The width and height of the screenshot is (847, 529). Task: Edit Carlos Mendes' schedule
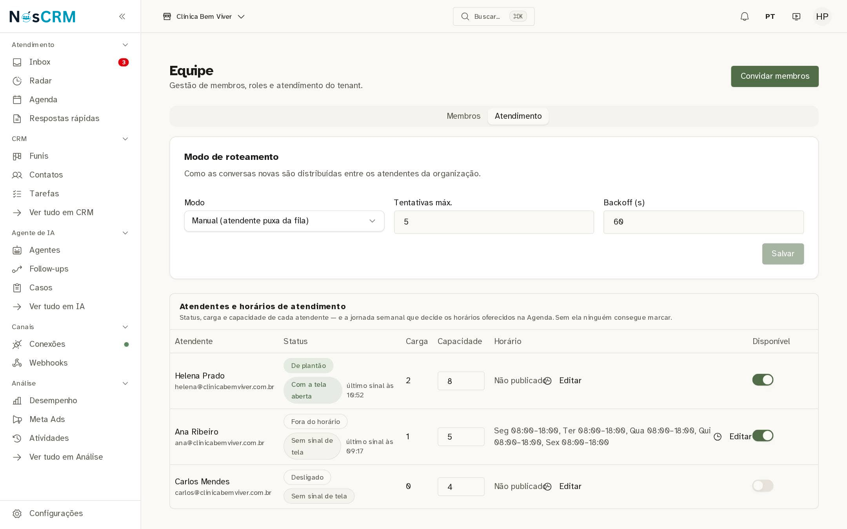tap(563, 486)
